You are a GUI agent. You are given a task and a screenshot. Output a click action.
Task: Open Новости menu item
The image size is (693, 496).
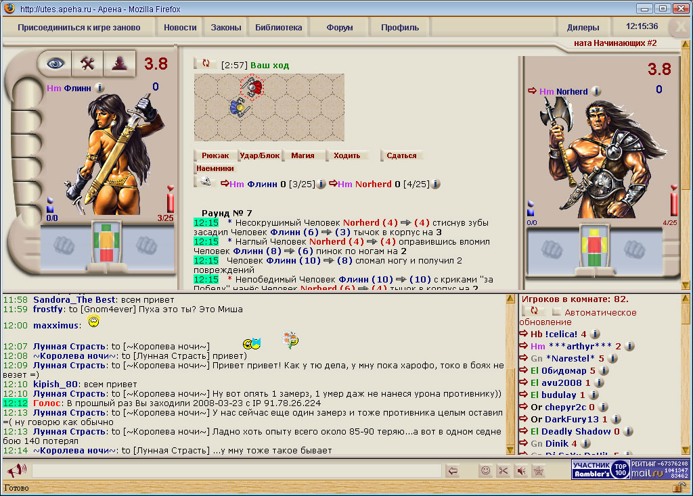coord(180,27)
